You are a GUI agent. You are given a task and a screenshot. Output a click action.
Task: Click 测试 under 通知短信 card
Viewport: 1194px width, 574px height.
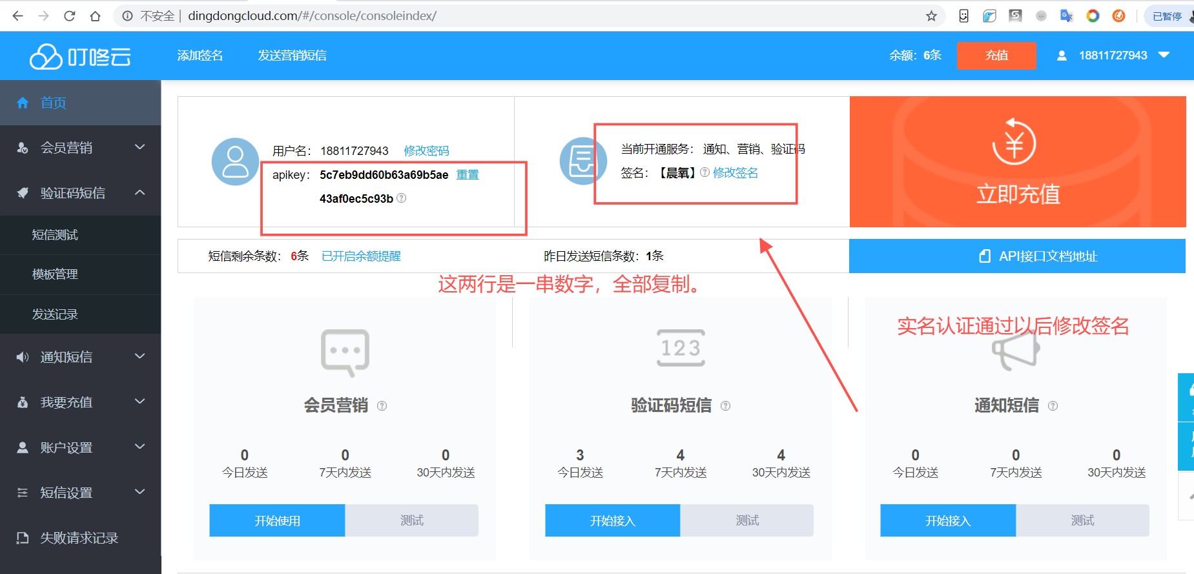point(1083,520)
